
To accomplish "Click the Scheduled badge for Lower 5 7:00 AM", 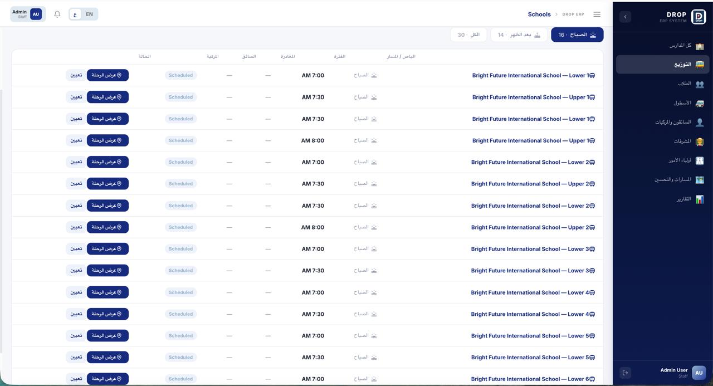I will tap(181, 336).
